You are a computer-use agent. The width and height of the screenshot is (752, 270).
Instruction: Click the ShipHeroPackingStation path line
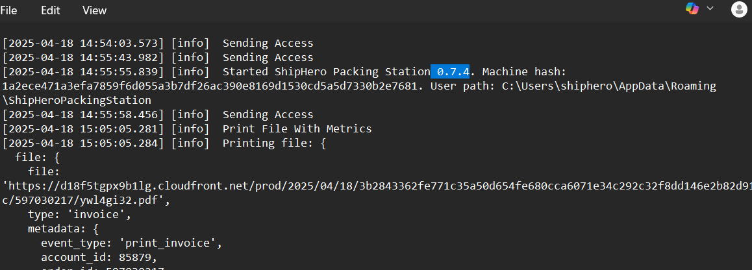pos(77,100)
